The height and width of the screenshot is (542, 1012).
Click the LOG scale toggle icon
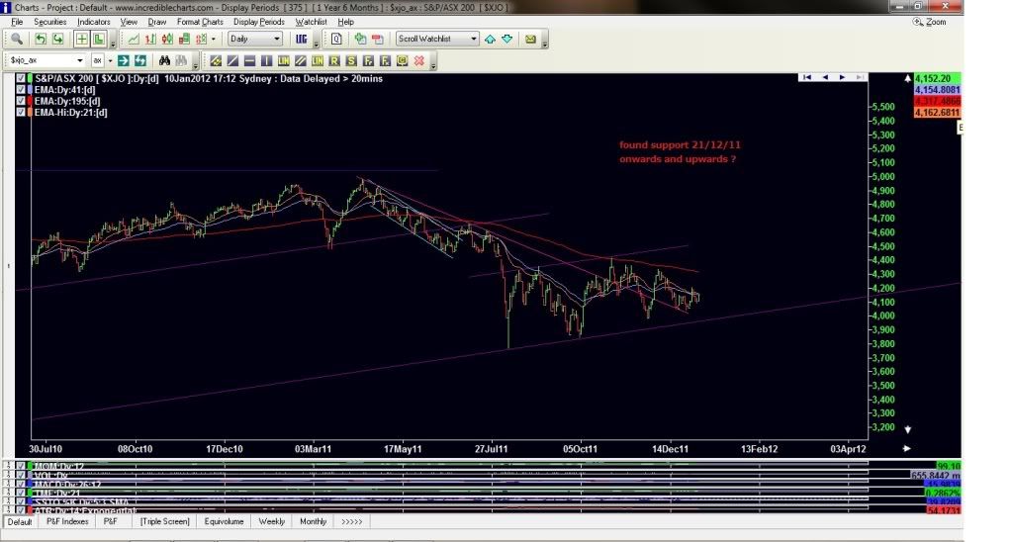[x=302, y=39]
